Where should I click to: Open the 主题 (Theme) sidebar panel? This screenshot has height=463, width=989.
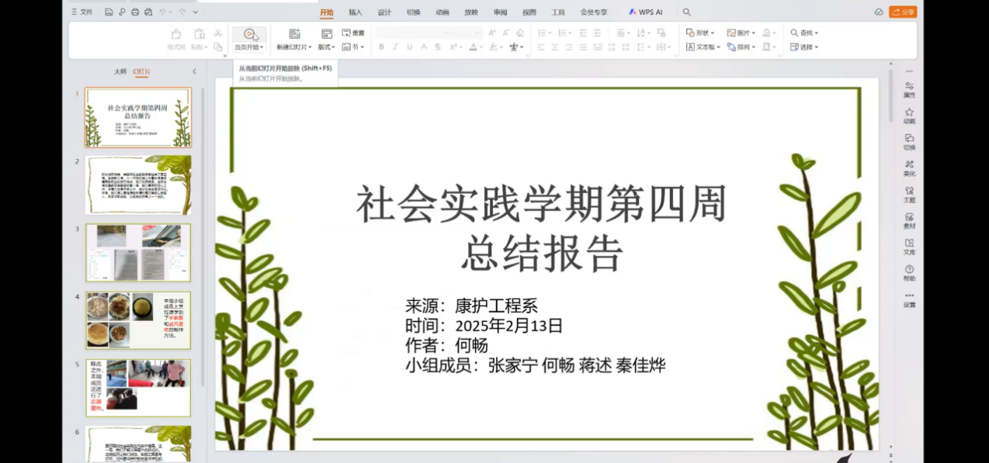click(909, 195)
